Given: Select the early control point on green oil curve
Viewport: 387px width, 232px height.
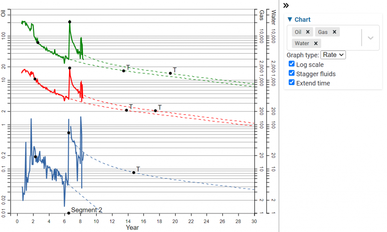Looking at the screenshot, I should point(38,43).
